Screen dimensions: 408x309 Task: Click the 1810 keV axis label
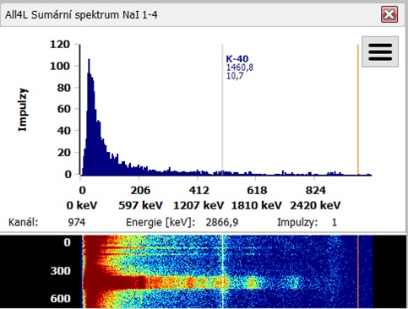257,205
